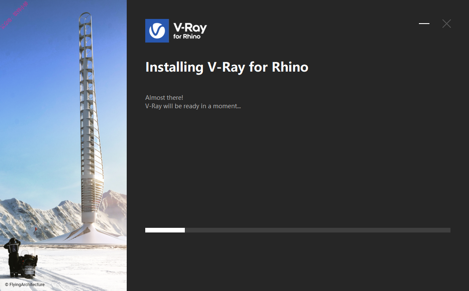The image size is (469, 291).
Task: Click the arched top of the tower
Action: 85,17
